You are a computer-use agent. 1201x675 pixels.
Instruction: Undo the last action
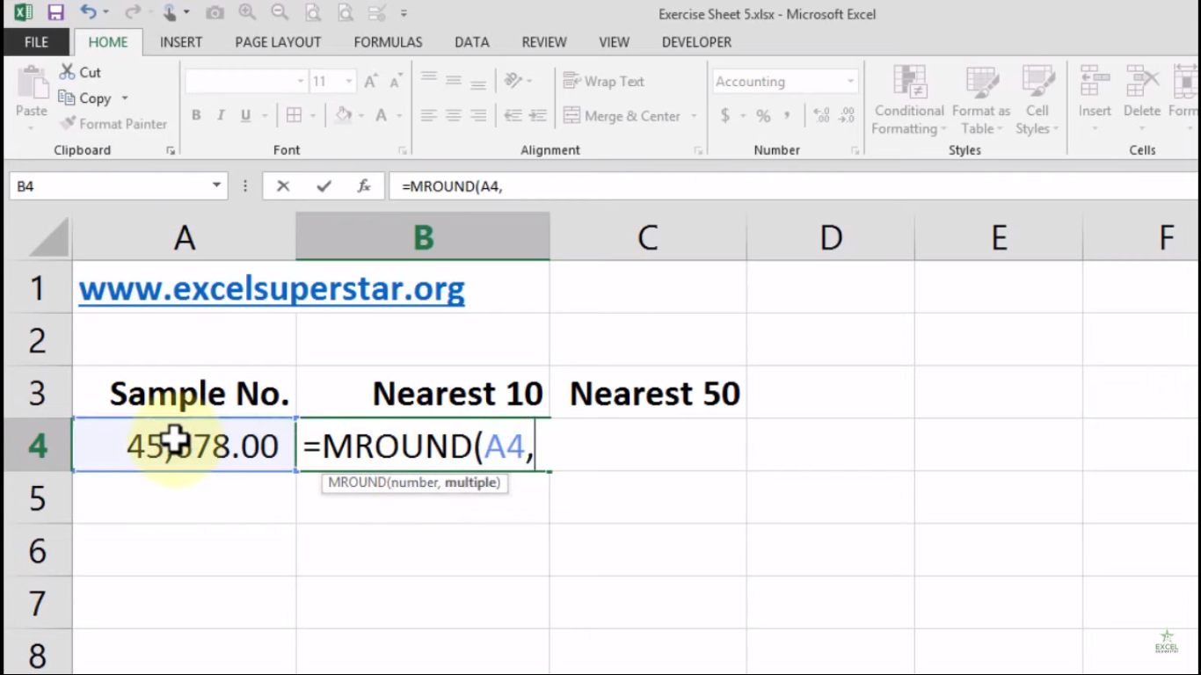pyautogui.click(x=88, y=12)
